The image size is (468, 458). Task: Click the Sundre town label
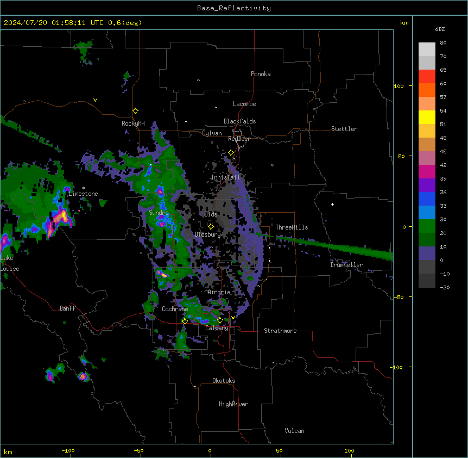tap(159, 213)
